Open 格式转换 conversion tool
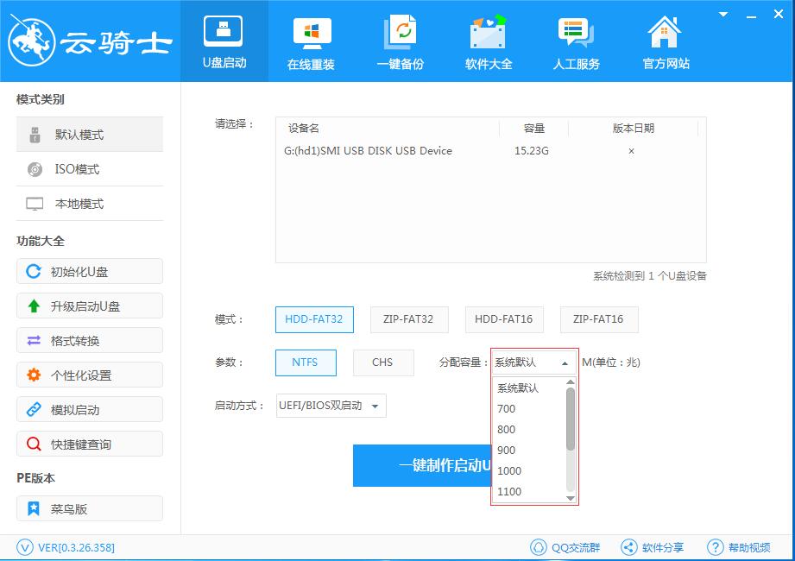Viewport: 795px width, 561px height. coord(90,341)
